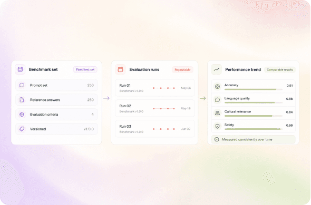This screenshot has width=311, height=205.
Task: Click the Repeatable badge
Action: pos(182,70)
